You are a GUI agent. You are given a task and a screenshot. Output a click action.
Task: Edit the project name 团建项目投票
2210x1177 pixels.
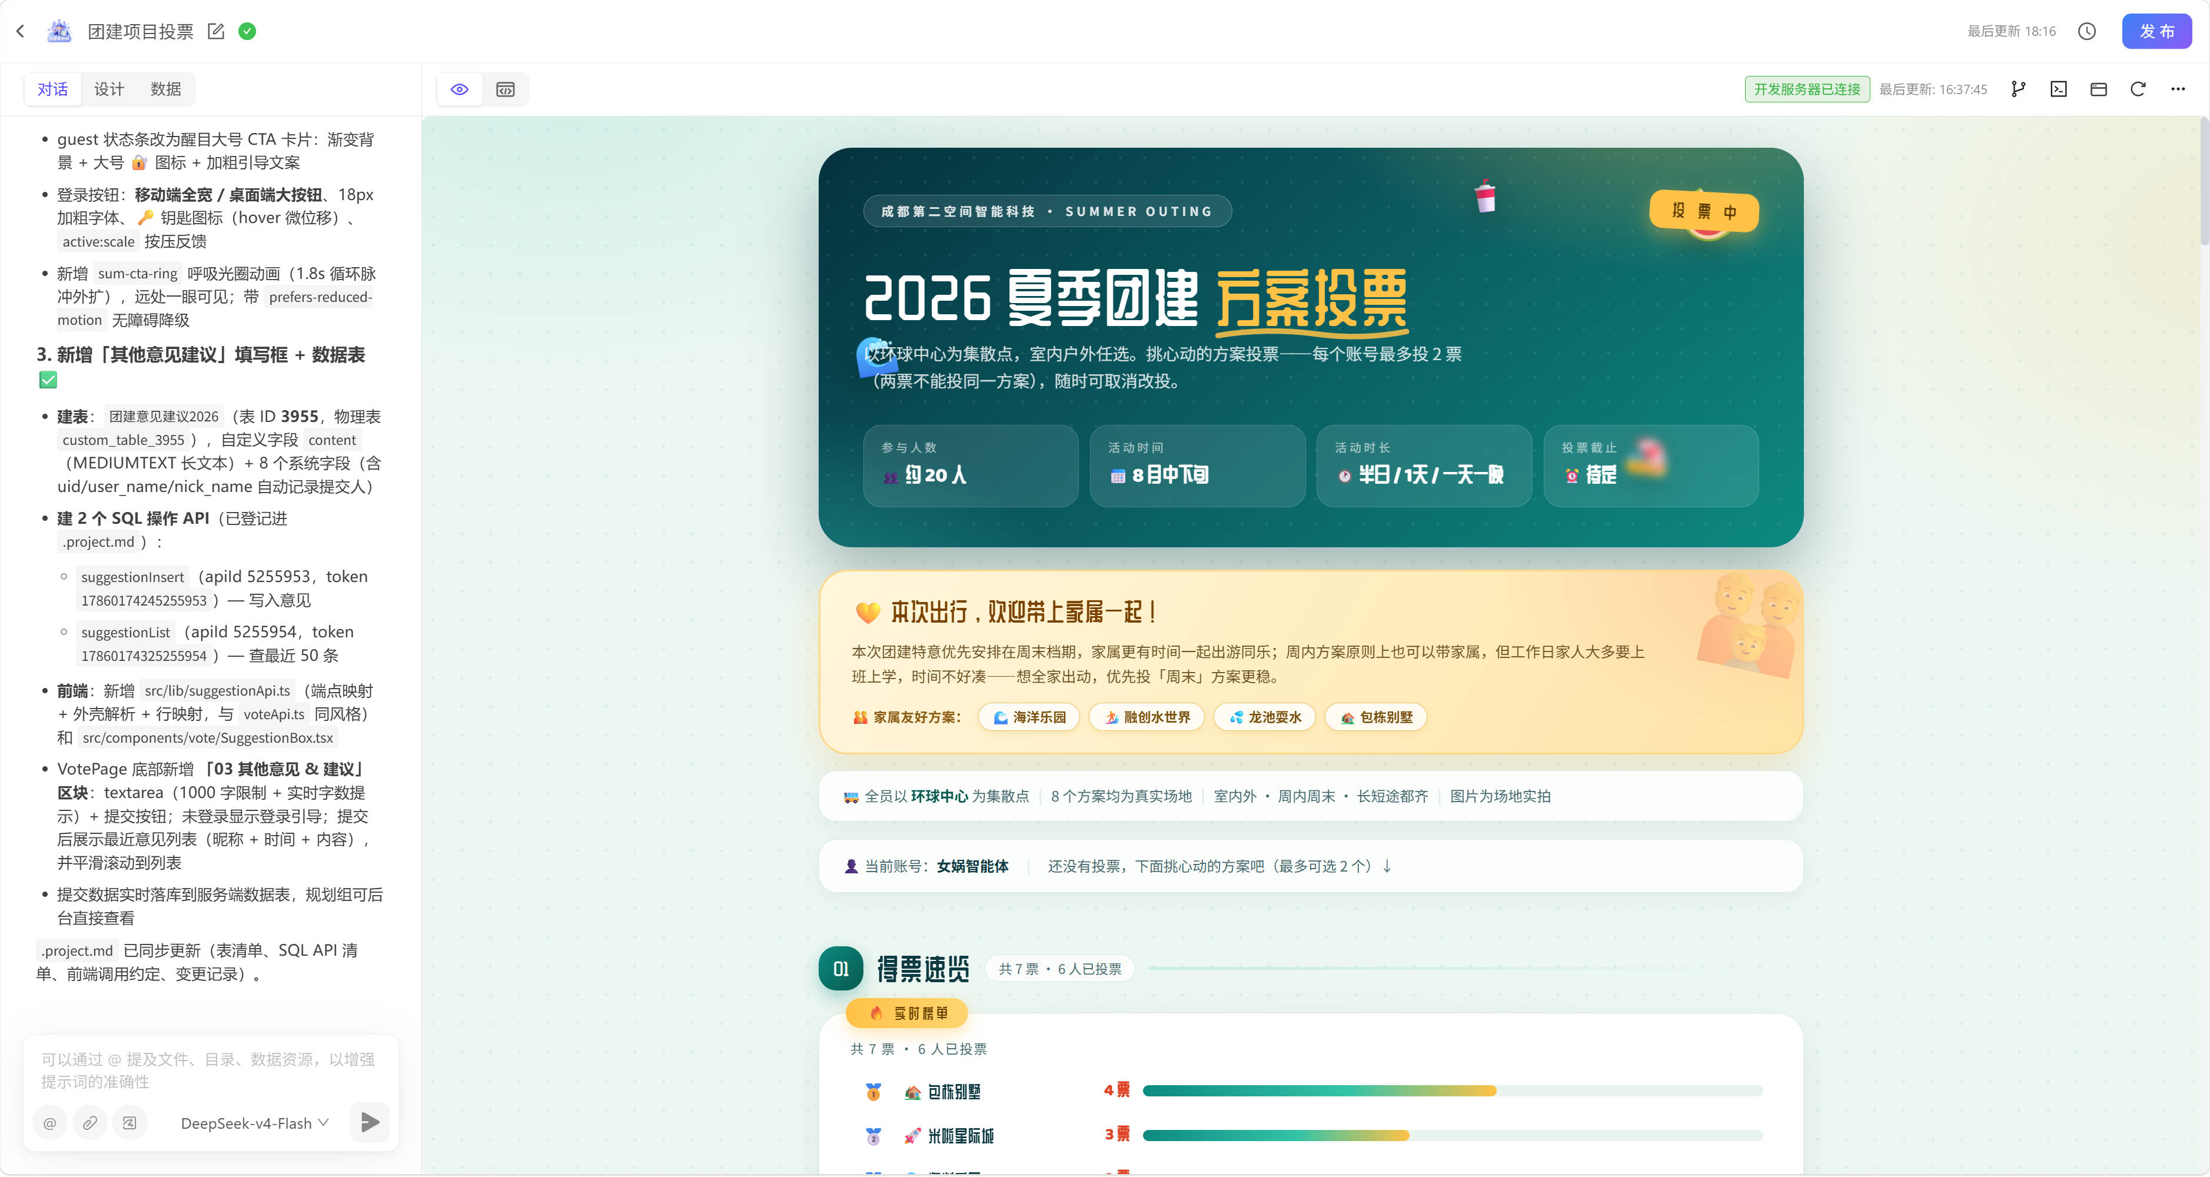tap(216, 32)
